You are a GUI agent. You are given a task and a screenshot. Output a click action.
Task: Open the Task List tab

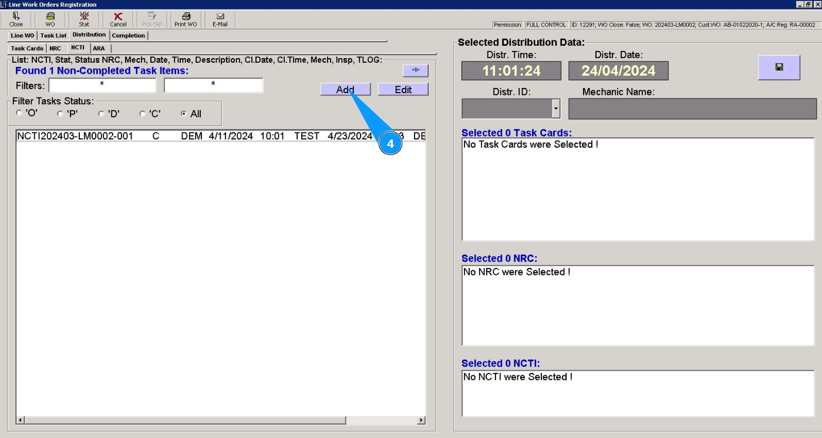[x=53, y=36]
